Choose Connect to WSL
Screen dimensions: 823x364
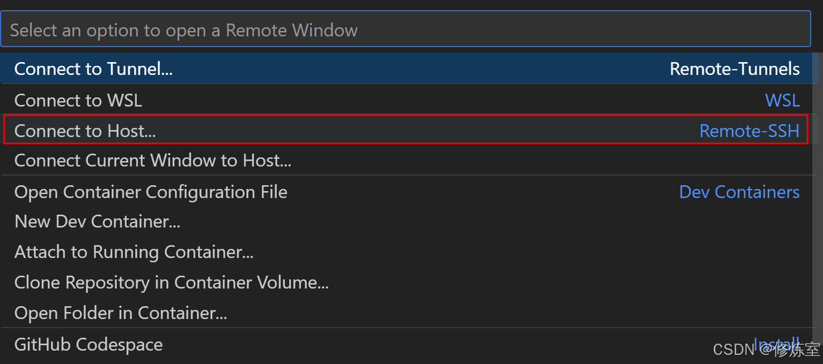pos(78,100)
